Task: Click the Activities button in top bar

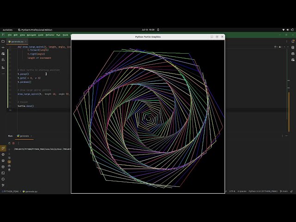Action: [7, 30]
